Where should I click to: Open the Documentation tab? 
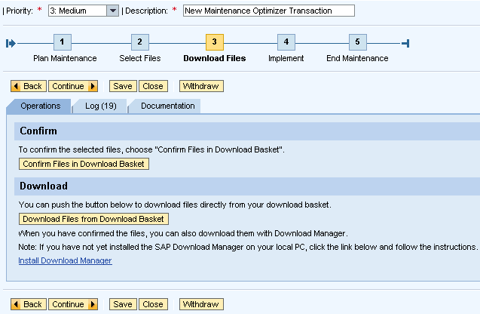(x=167, y=106)
